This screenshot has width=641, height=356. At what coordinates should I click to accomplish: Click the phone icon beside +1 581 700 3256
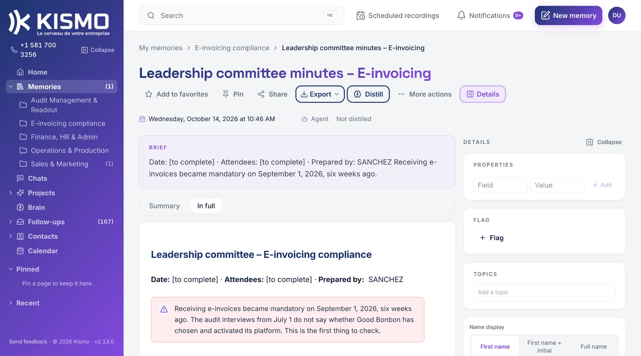click(x=14, y=50)
